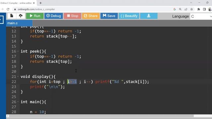
Task: Place cursor on "int peek(){" line
Action: coord(33,51)
